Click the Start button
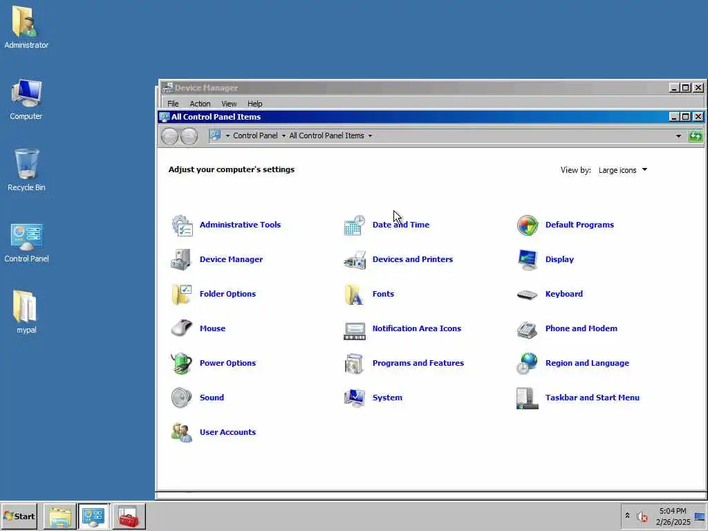The image size is (708, 531). [19, 516]
